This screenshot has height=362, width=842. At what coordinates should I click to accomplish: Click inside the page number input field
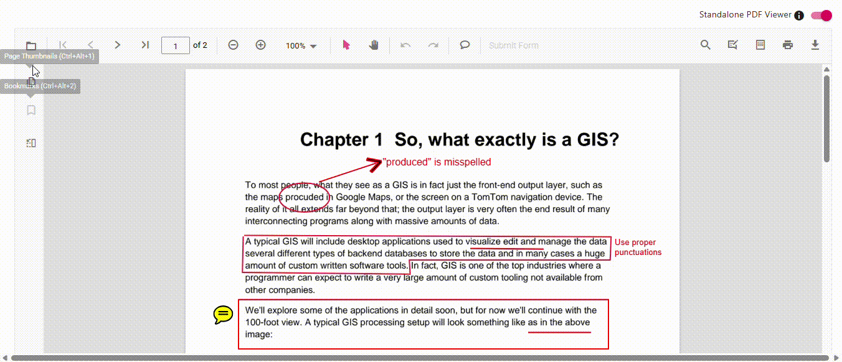click(175, 45)
